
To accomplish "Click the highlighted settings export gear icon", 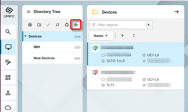I will point(76,25).
